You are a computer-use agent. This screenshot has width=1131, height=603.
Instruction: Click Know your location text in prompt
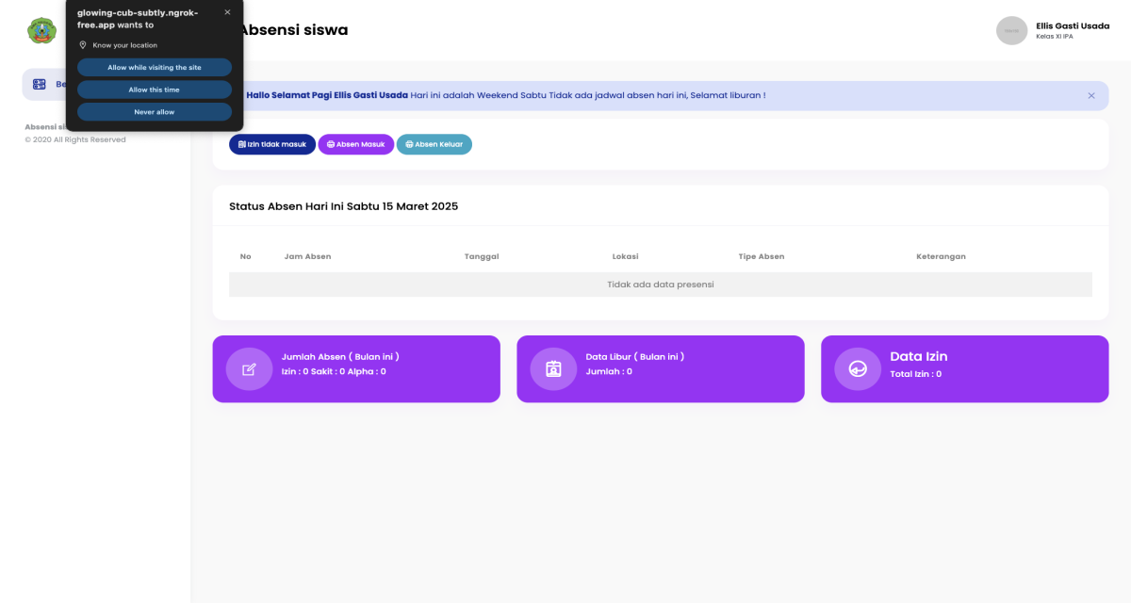pyautogui.click(x=124, y=45)
